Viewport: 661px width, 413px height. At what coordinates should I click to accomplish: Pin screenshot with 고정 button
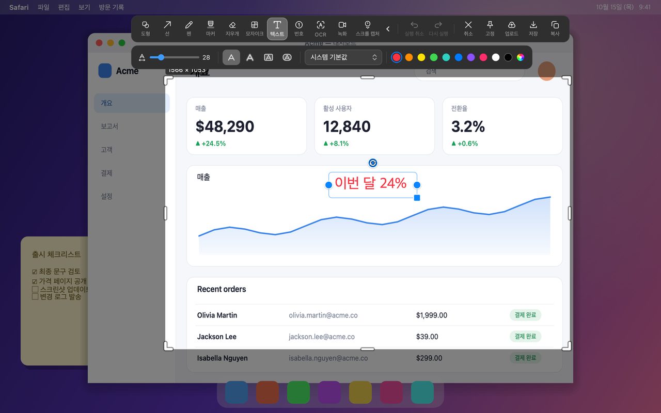point(490,28)
